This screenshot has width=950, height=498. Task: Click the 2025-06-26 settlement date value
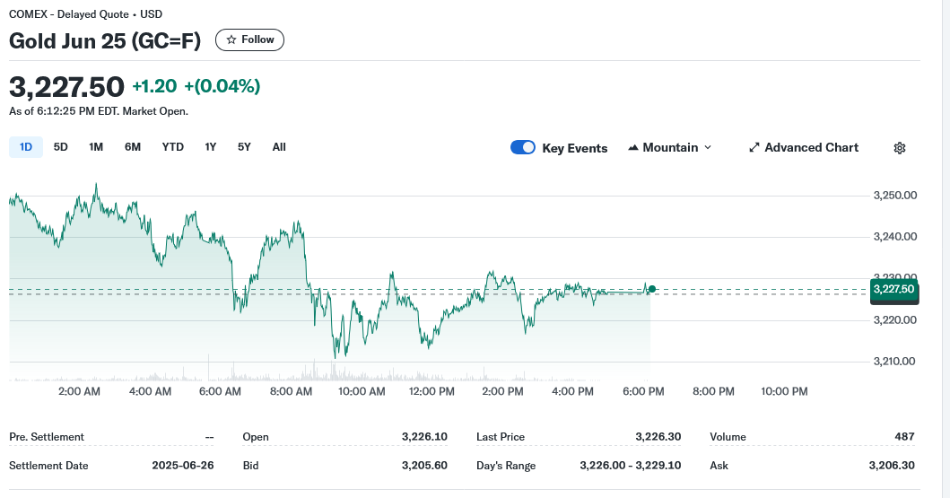point(183,466)
